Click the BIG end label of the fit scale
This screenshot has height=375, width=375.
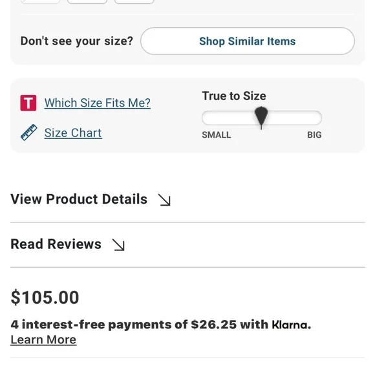pyautogui.click(x=314, y=135)
